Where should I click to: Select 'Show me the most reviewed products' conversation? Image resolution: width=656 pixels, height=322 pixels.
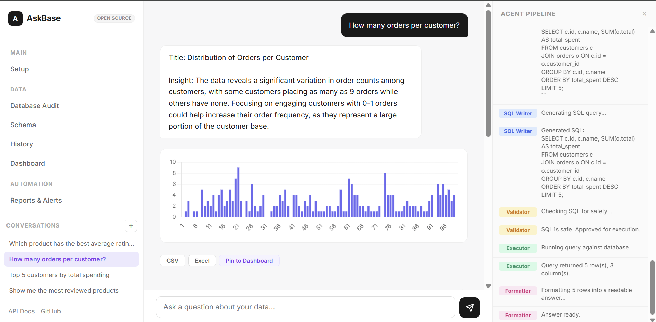click(64, 291)
